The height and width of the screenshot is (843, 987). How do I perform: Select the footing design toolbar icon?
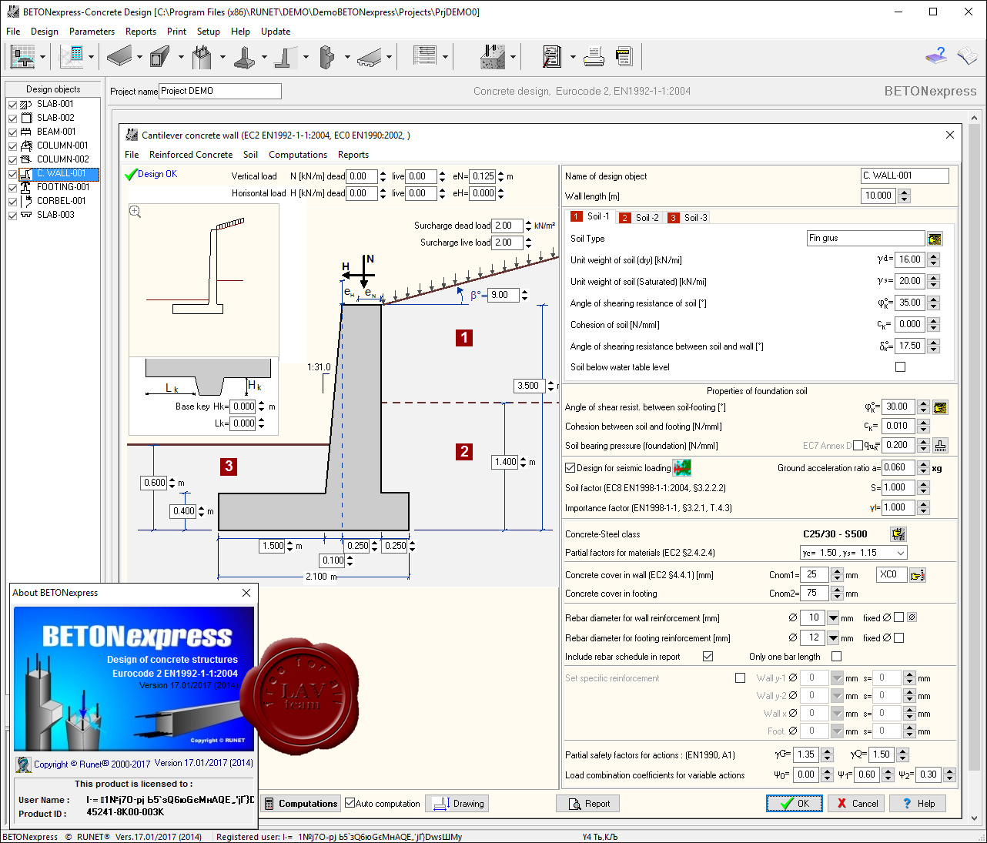243,56
